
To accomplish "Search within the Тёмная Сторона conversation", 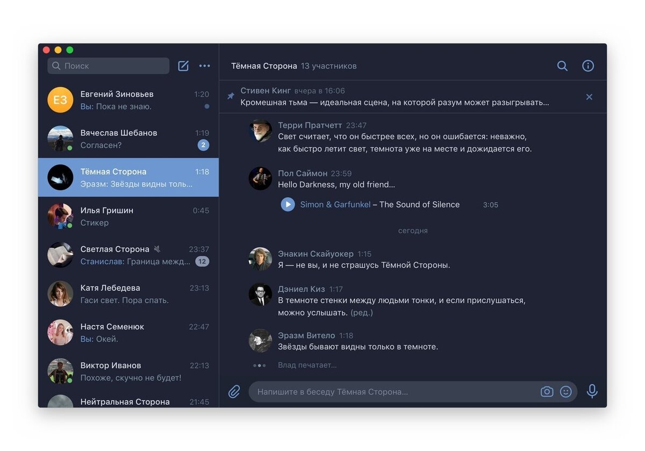I will [562, 66].
